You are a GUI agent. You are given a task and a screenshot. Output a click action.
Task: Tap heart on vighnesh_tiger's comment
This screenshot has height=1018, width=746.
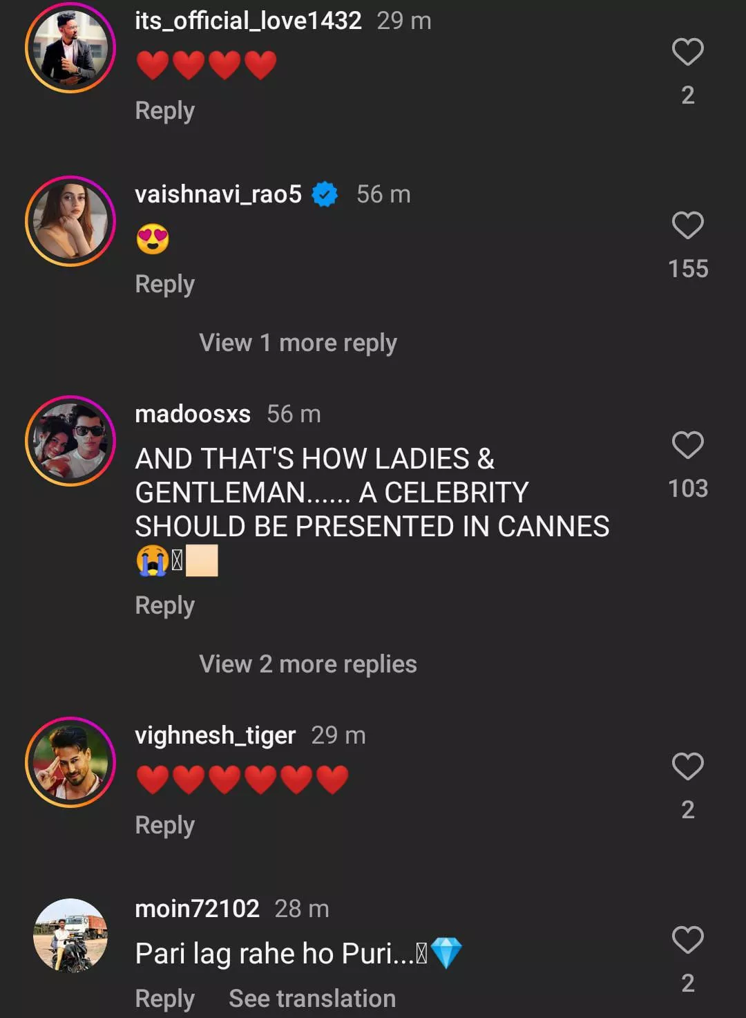687,766
